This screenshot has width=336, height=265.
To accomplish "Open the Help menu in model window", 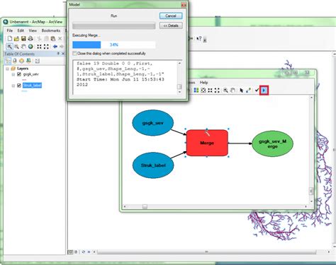I will 203,83.
